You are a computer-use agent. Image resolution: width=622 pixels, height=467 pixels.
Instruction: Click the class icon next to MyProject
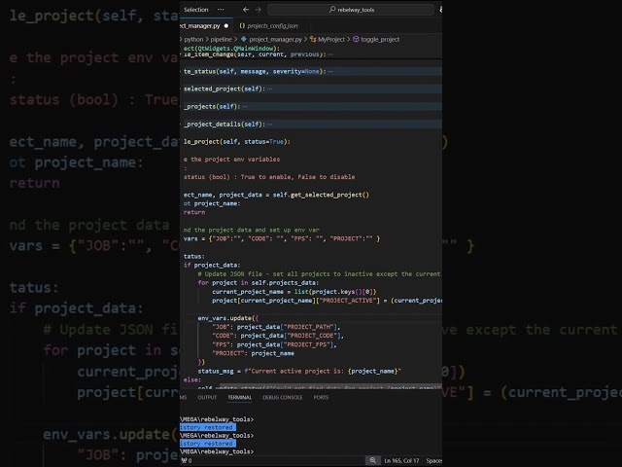click(x=313, y=39)
